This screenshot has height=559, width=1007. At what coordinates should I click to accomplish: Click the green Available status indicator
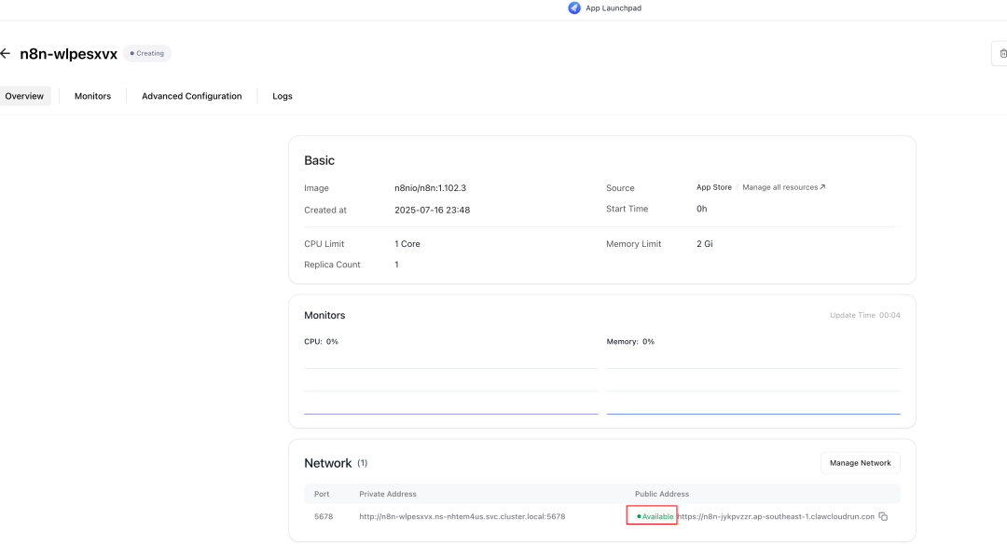tap(655, 516)
